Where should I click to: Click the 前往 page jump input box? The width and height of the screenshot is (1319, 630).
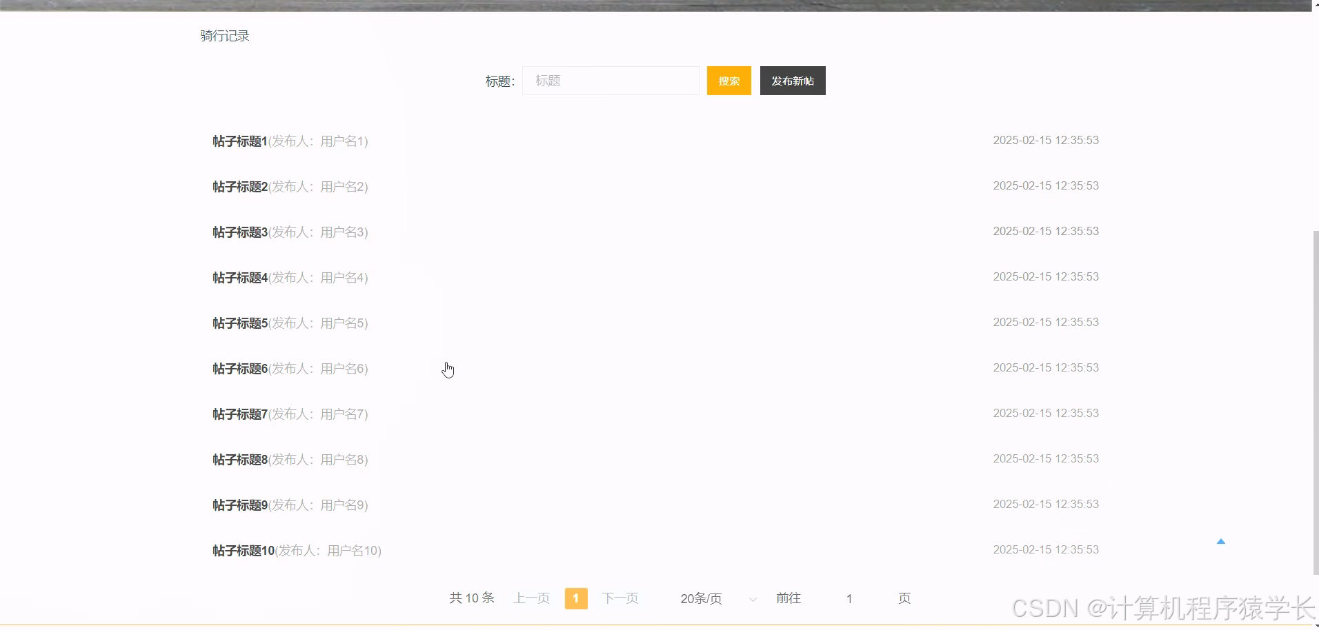coord(849,598)
